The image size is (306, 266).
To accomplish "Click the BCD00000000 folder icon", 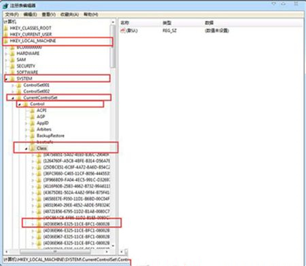I will pos(13,47).
